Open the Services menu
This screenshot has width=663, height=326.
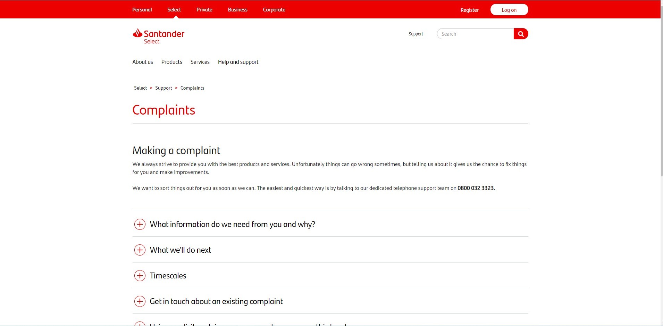200,62
